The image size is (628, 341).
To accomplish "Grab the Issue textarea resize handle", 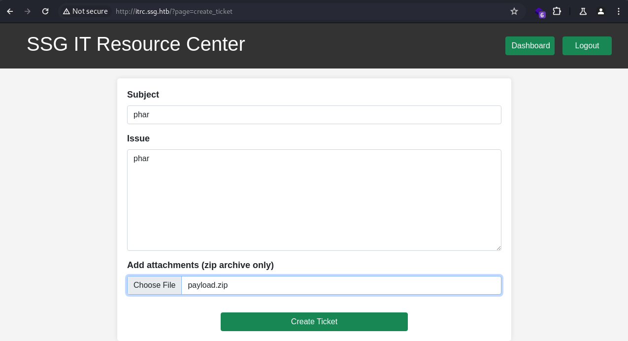I will tap(498, 248).
